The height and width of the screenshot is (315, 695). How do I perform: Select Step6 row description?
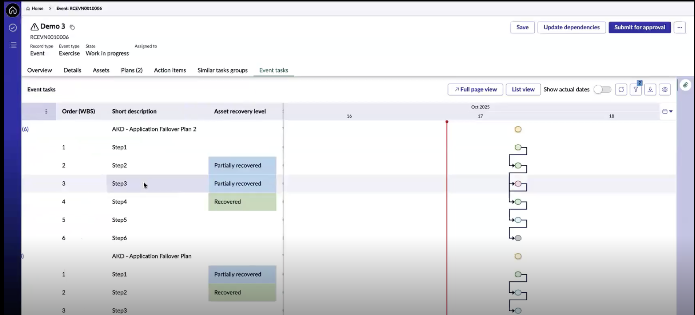119,238
